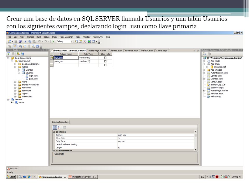Click the Save All toolbar icon
This screenshot has width=249, height=187.
point(20,41)
